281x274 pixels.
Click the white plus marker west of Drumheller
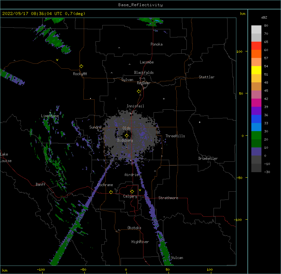click(x=200, y=122)
